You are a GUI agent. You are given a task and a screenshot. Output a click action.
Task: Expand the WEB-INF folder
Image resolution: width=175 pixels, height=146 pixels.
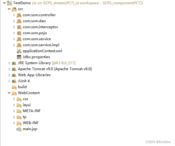[x=14, y=123]
